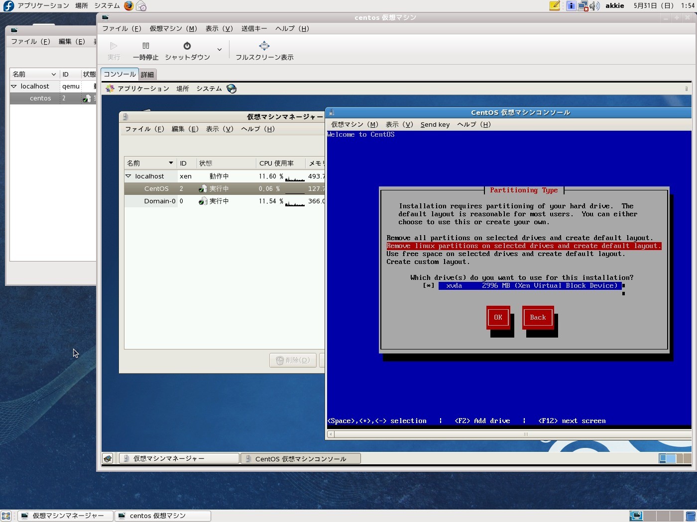Screen dimensions: 697x522
Task: Open 表示 (V) menu in CentOS console
Action: (x=399, y=125)
